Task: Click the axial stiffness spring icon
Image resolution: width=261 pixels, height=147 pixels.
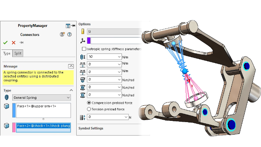Action: [x=82, y=57]
